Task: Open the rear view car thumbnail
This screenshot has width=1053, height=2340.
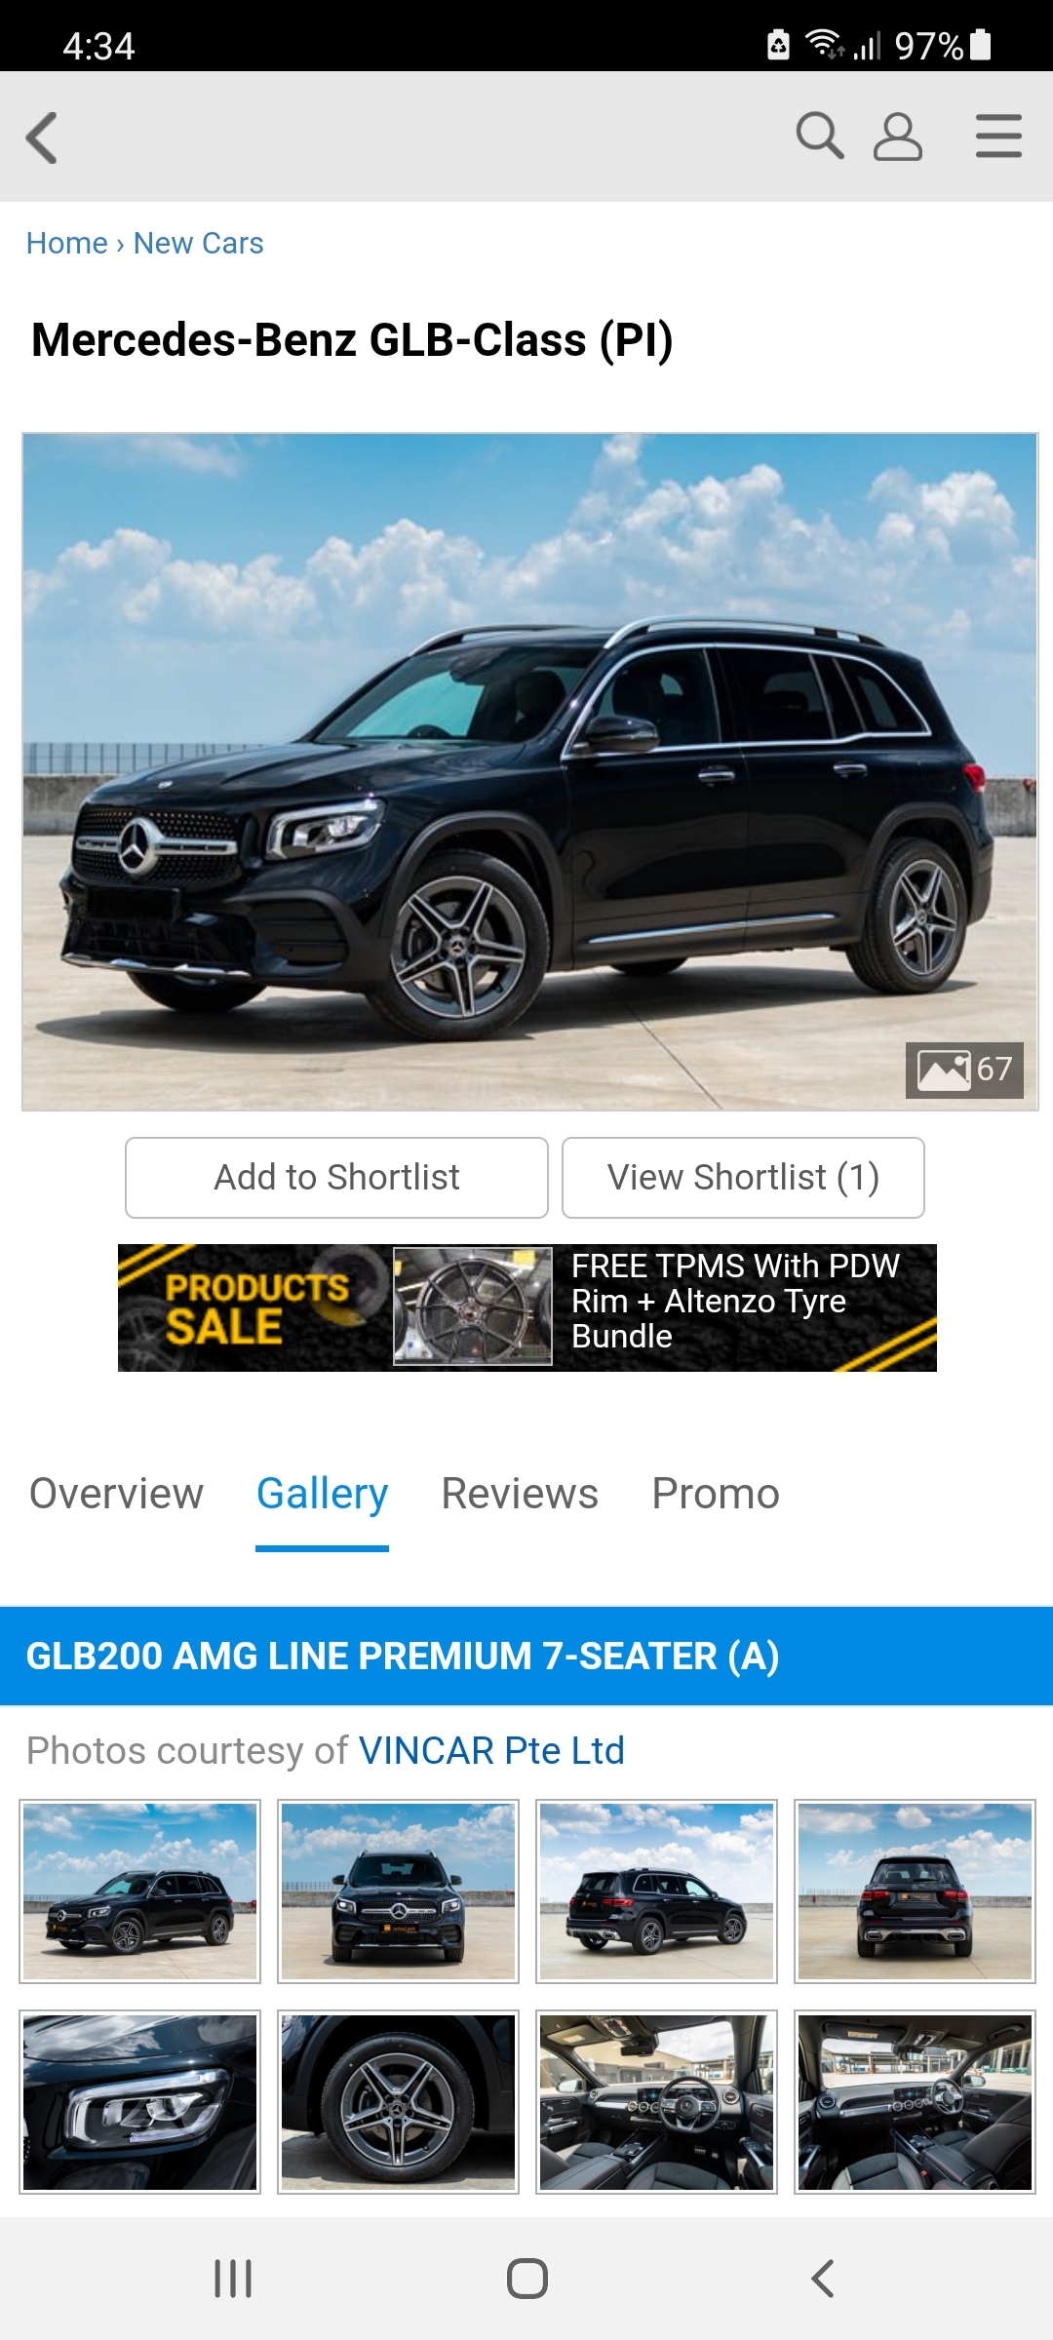Action: [x=915, y=1891]
